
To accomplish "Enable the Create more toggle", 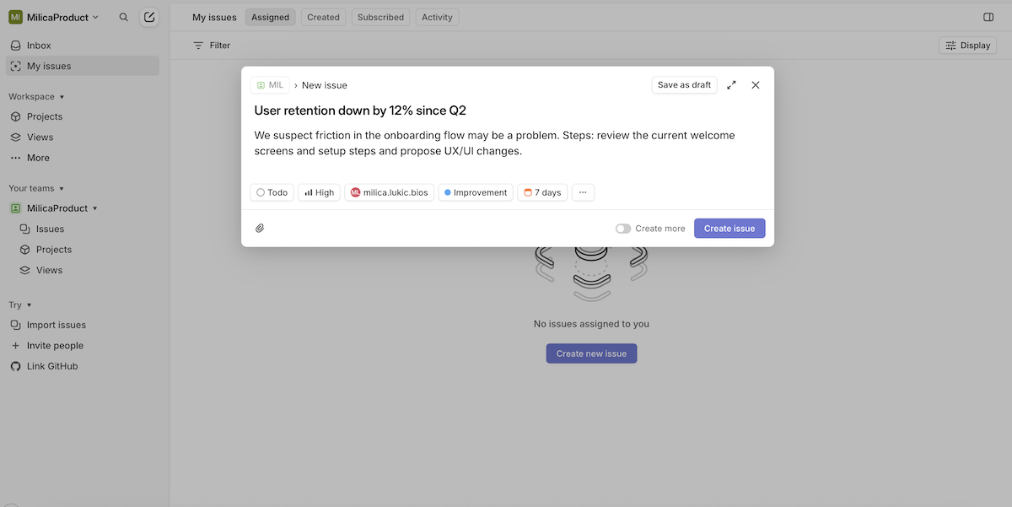I will coord(623,229).
